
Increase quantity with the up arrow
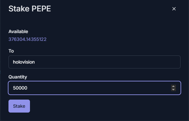click(x=173, y=86)
